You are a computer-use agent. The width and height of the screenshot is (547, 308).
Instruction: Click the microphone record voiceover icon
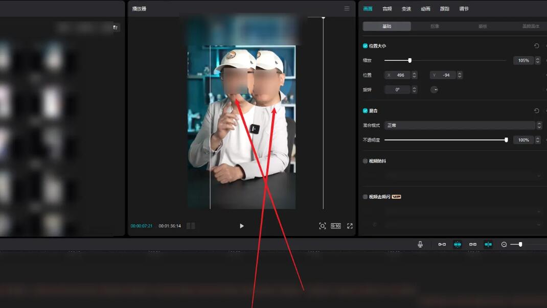(420, 245)
